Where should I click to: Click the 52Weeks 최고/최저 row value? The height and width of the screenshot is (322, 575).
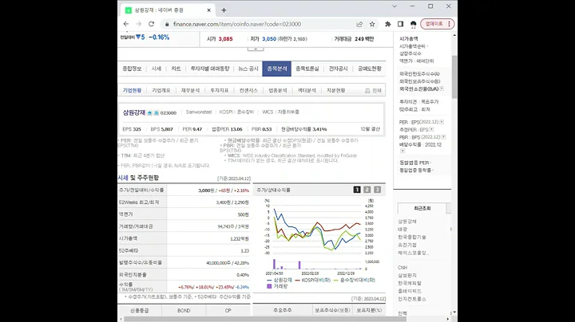[232, 202]
